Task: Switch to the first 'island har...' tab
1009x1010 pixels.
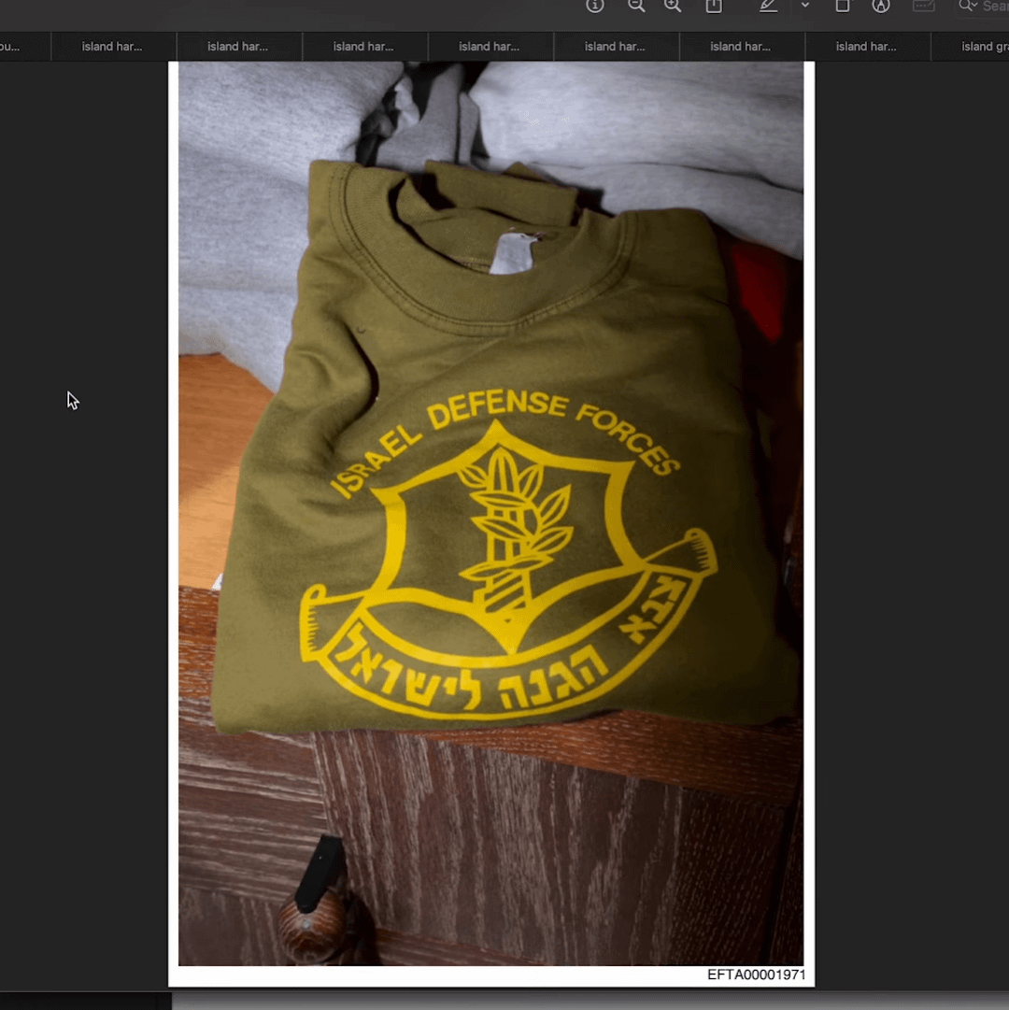Action: pos(113,47)
